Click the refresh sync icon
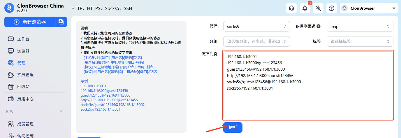Viewport: 401px width, 138px height. [332, 8]
